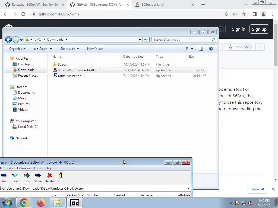The width and height of the screenshot is (278, 208).
Task: Click the Info icon in 7-Zip
Action: click(x=61, y=175)
